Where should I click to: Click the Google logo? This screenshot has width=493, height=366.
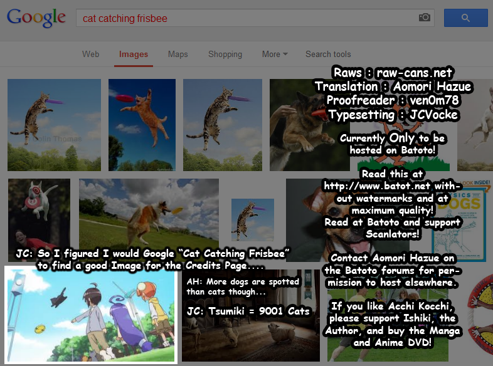click(36, 18)
